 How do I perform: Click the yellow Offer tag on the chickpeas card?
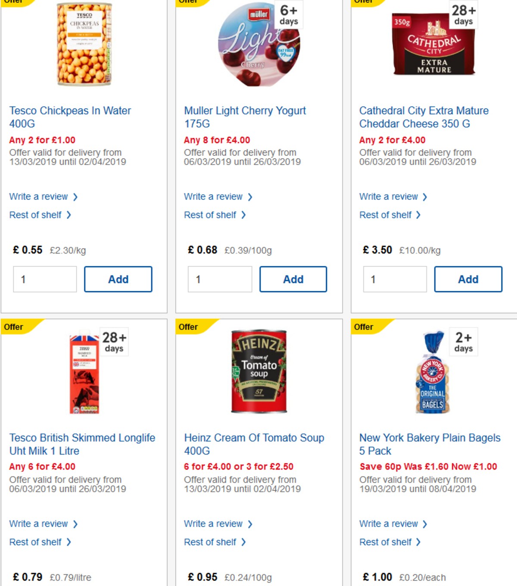coord(14,2)
